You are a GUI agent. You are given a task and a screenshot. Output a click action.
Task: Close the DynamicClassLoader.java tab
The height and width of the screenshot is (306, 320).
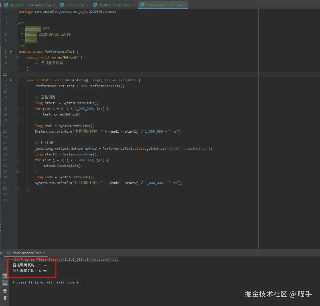pyautogui.click(x=54, y=5)
